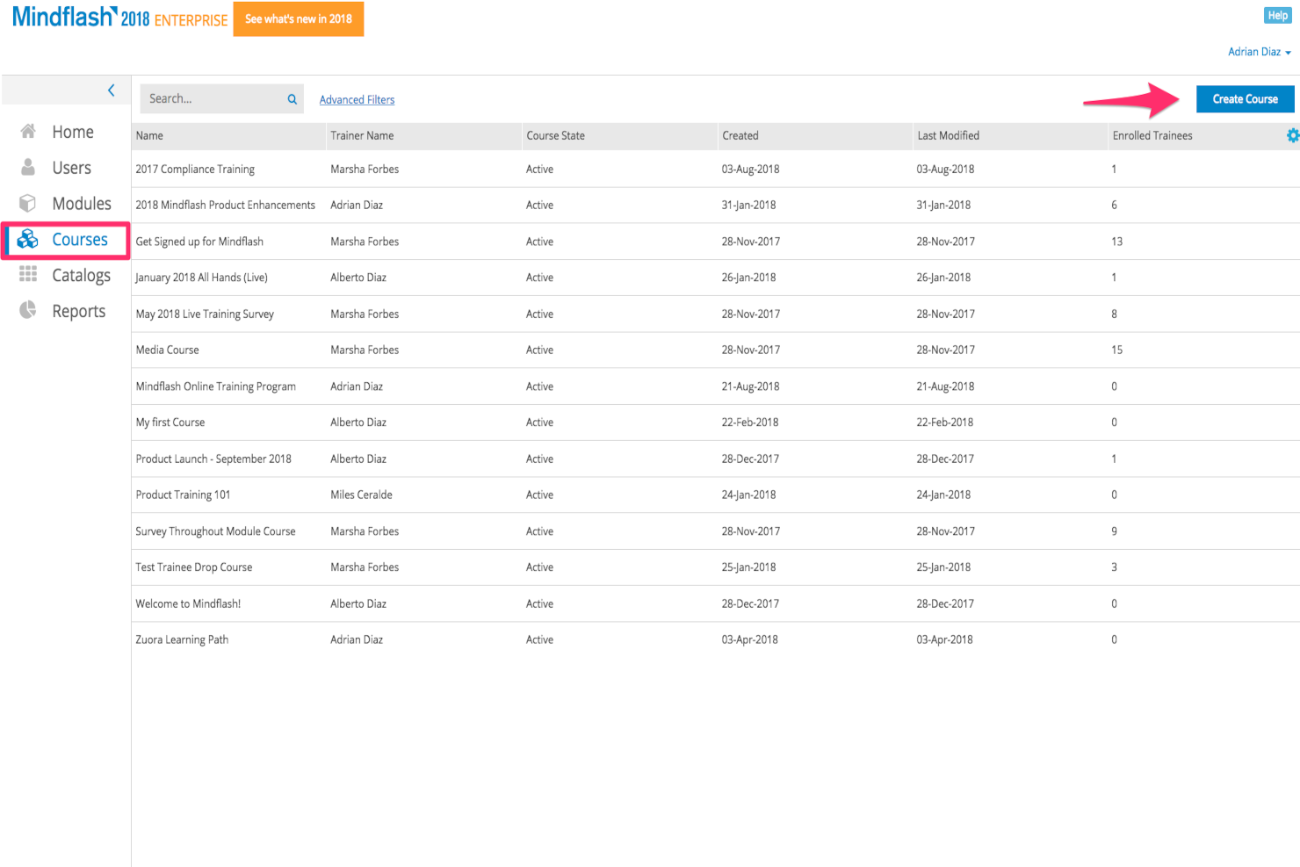The width and height of the screenshot is (1300, 867).
Task: Open the Adrian Diaz user dropdown
Action: point(1260,52)
